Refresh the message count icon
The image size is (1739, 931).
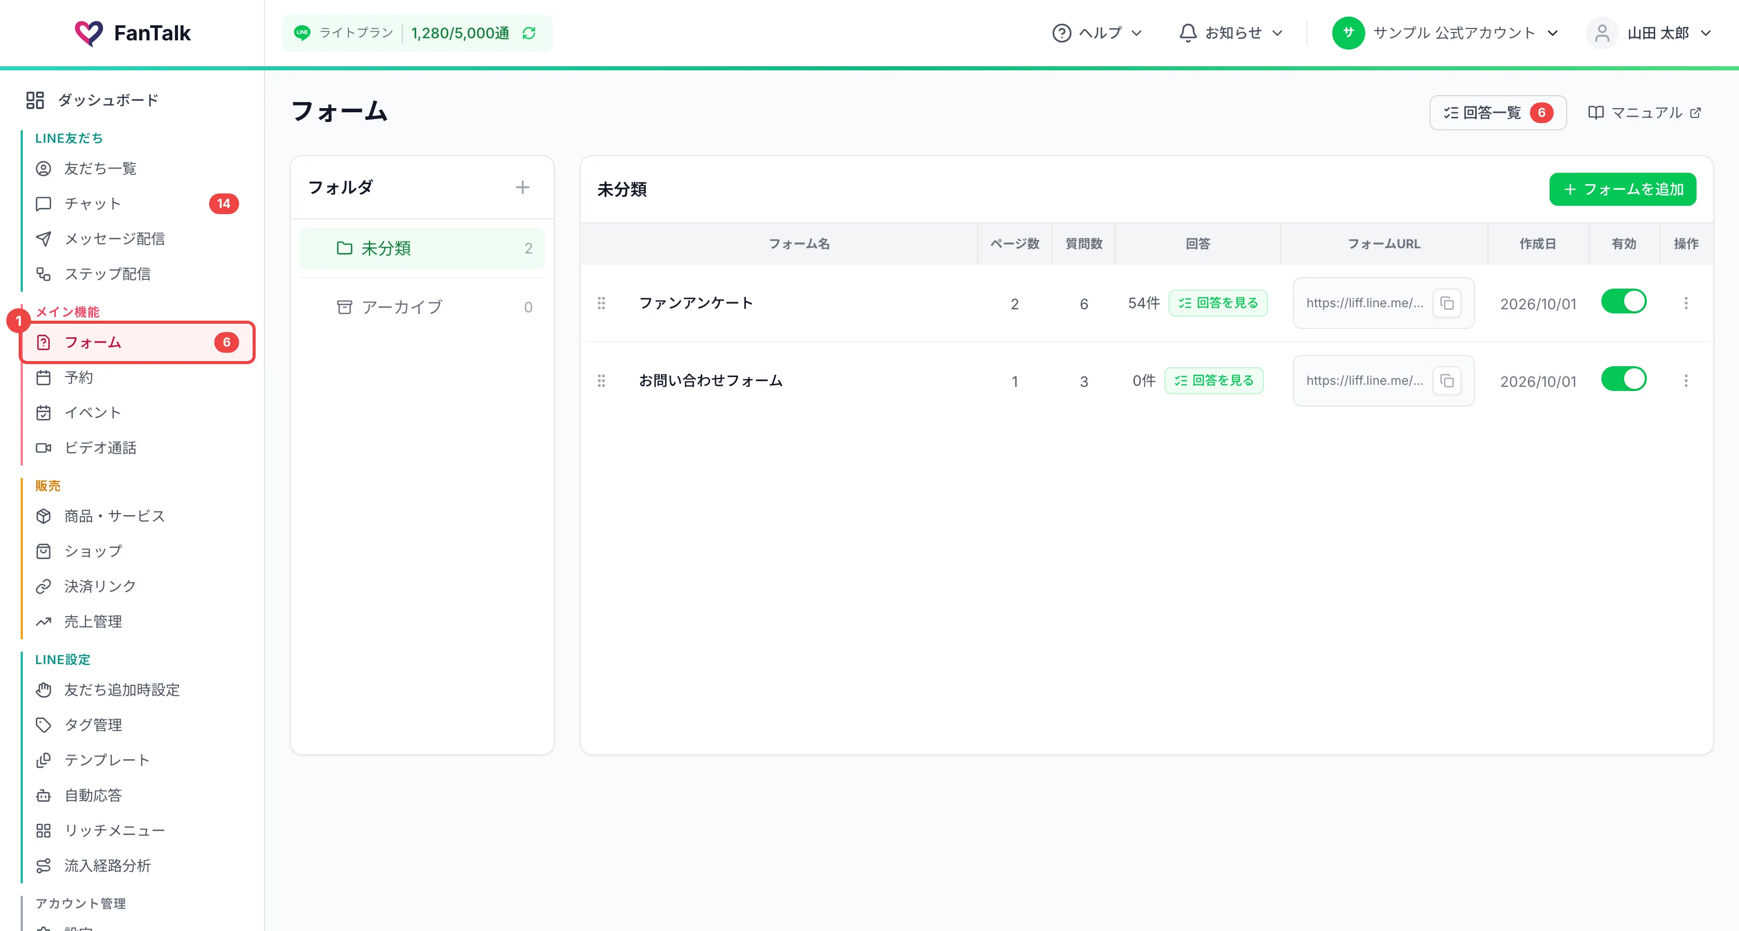pos(529,33)
